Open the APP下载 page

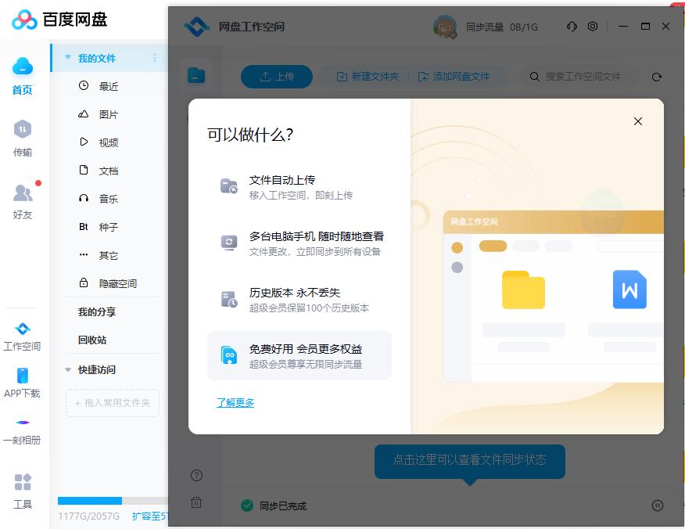(x=22, y=383)
